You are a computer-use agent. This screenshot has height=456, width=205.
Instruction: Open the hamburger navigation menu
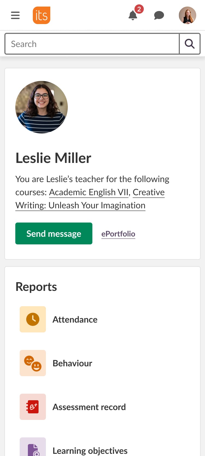point(15,15)
